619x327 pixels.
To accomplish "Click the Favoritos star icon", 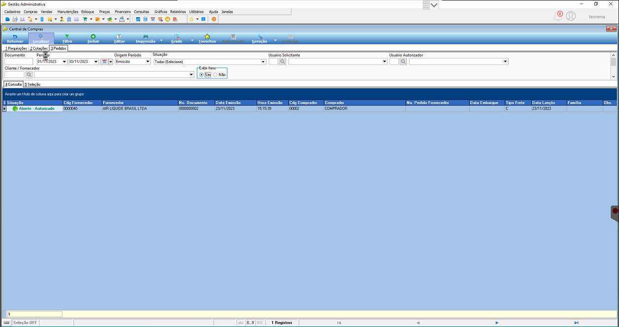I will 207,36.
